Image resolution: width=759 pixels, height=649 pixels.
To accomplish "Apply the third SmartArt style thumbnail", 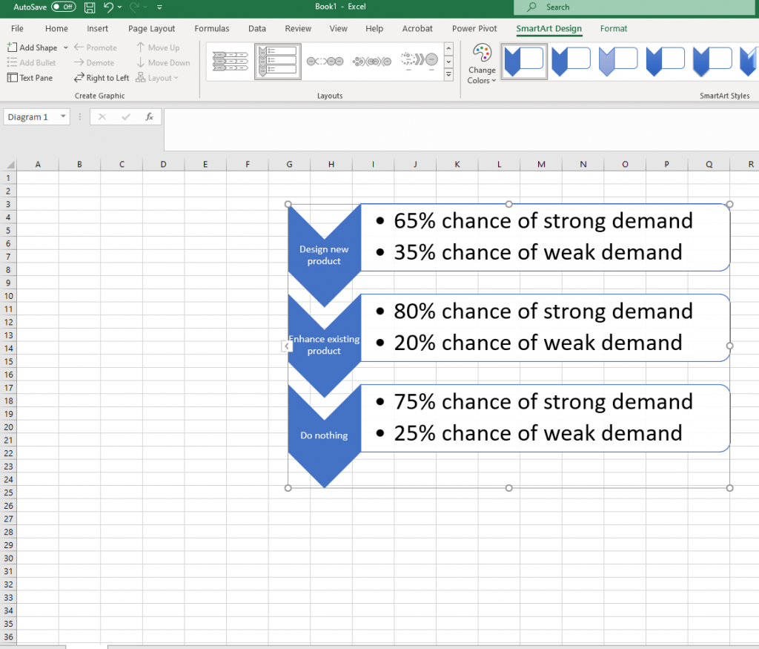I will point(618,62).
